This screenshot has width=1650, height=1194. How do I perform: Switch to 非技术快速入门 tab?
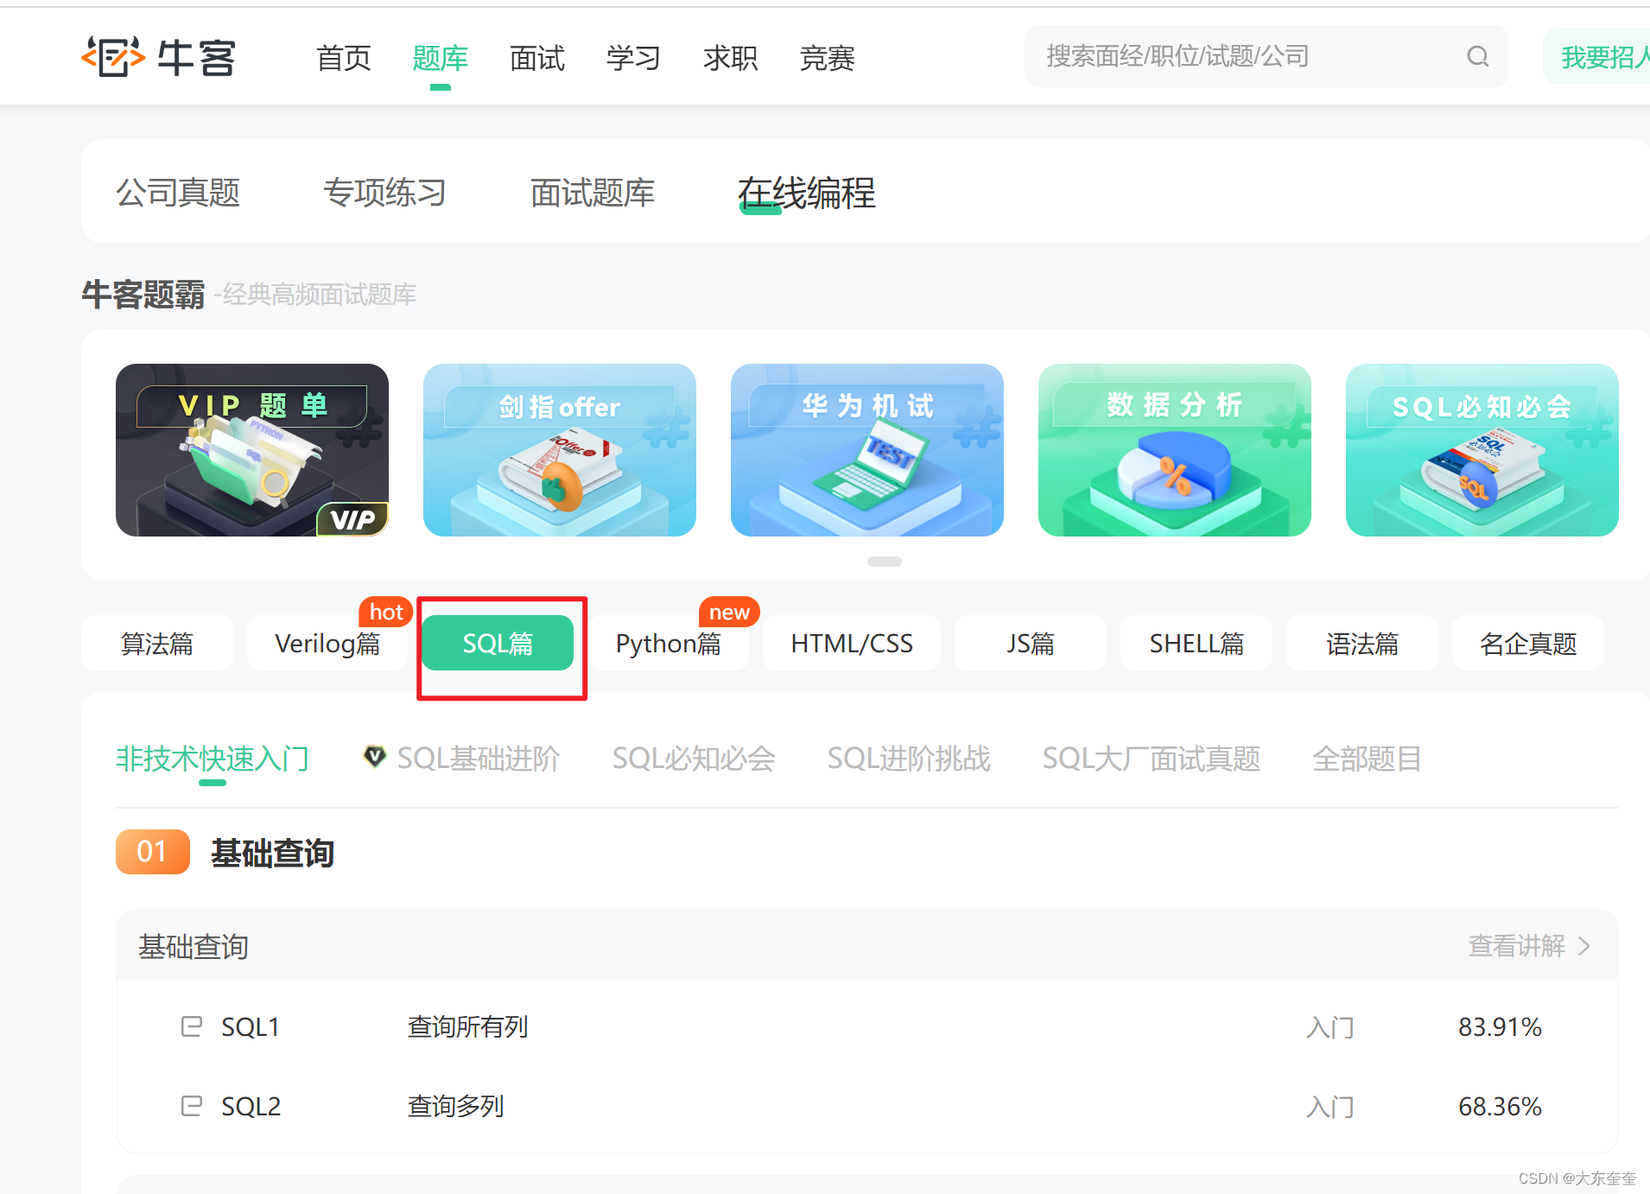pos(213,758)
